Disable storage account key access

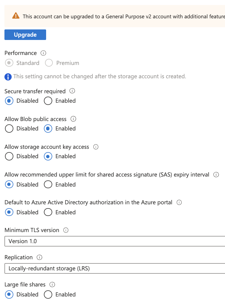(x=9, y=156)
